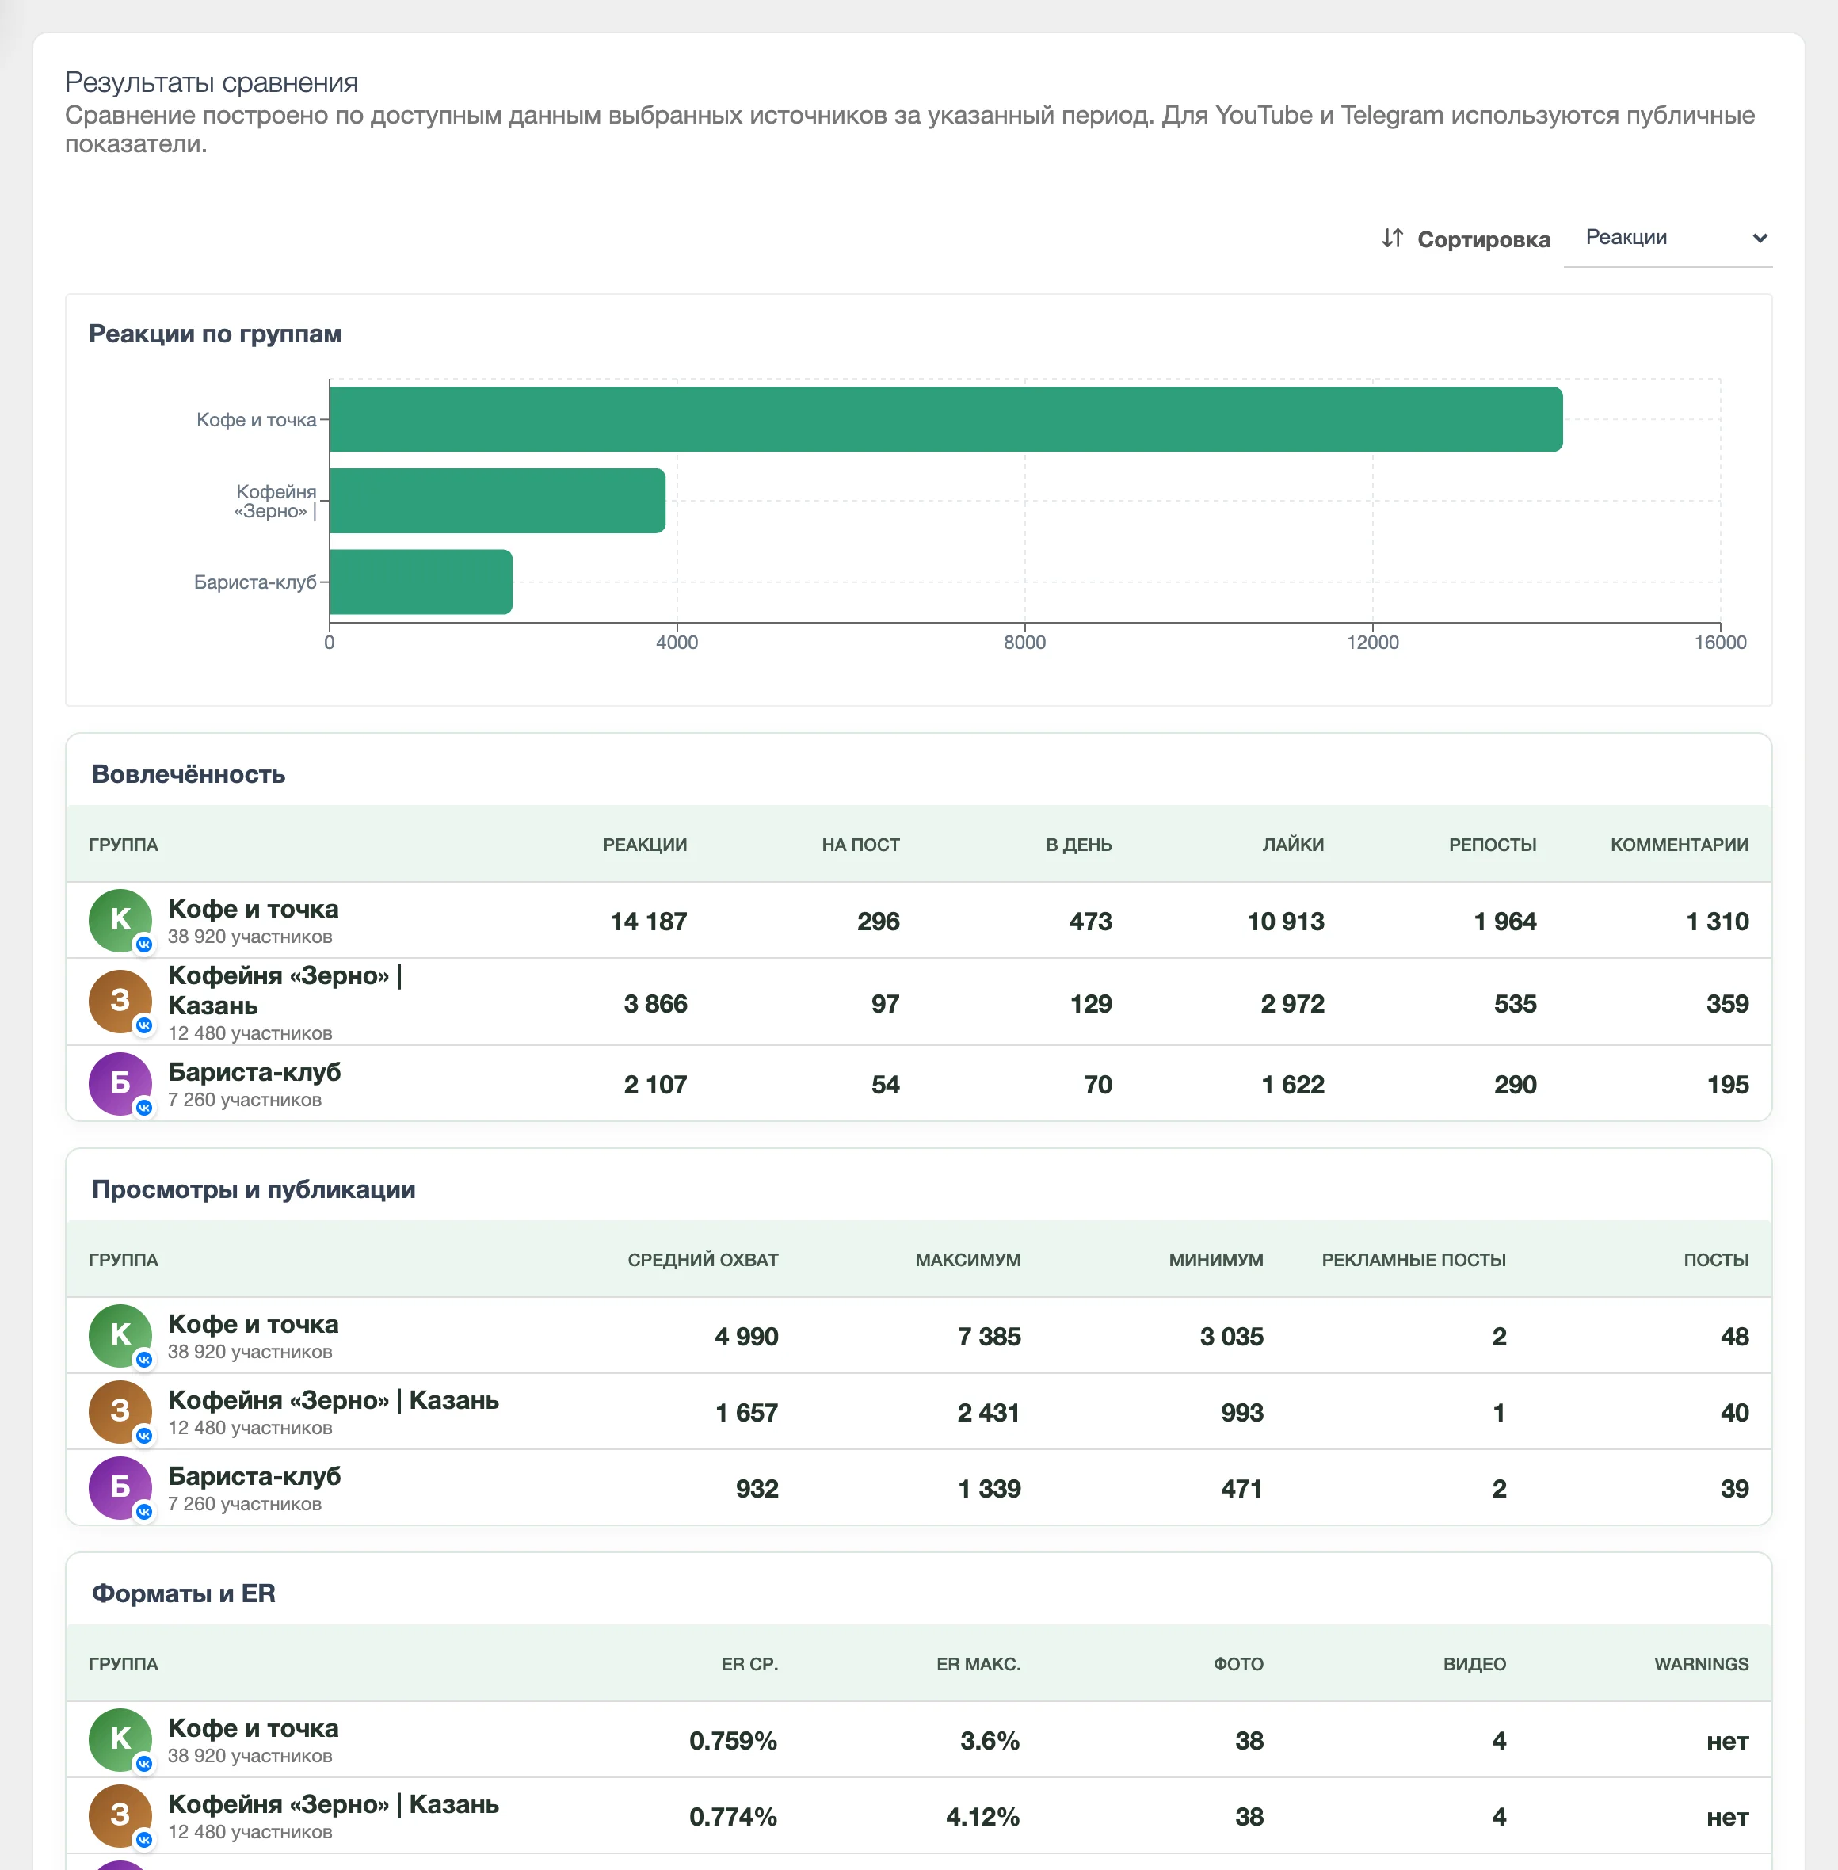Click Бариста-клуб avatar in Просмотры table
Viewport: 1838px width, 1870px height.
(x=120, y=1488)
